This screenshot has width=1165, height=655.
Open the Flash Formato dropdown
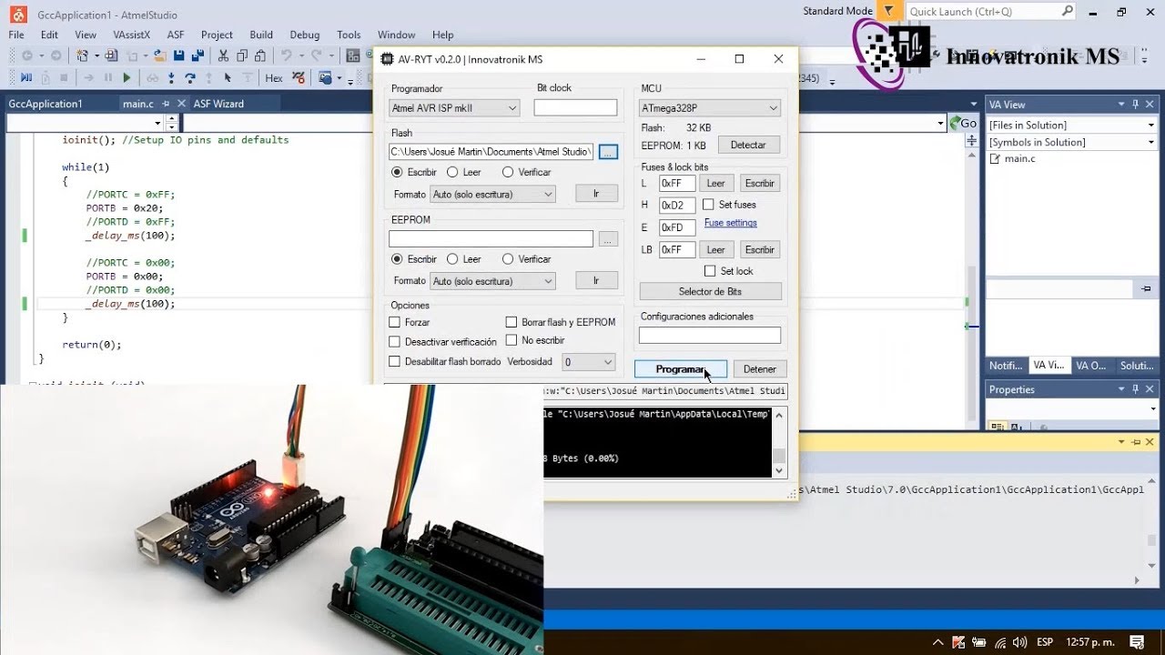492,194
